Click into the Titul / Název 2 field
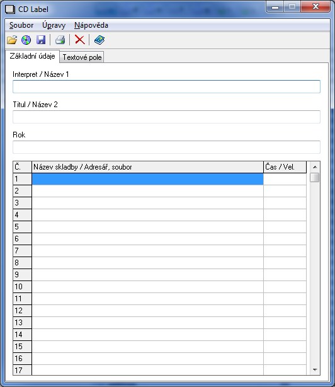The image size is (335, 387). click(166, 117)
